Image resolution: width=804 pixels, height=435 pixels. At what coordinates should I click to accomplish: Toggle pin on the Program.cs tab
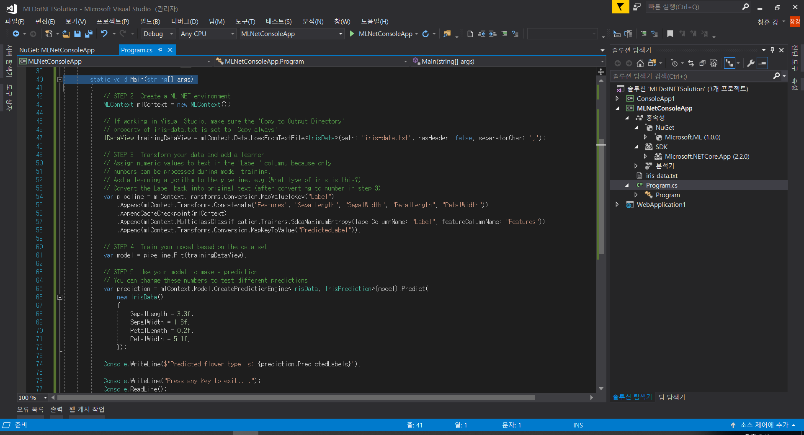(160, 50)
